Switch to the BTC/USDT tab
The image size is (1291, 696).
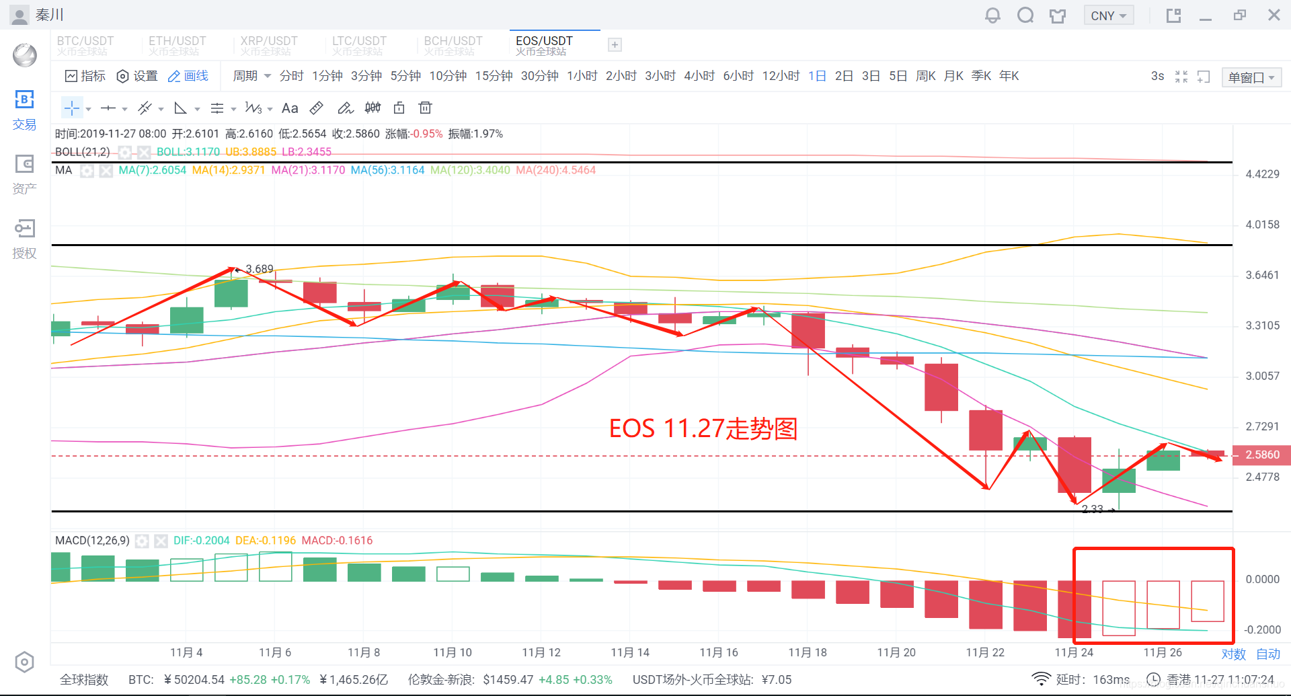coord(85,45)
